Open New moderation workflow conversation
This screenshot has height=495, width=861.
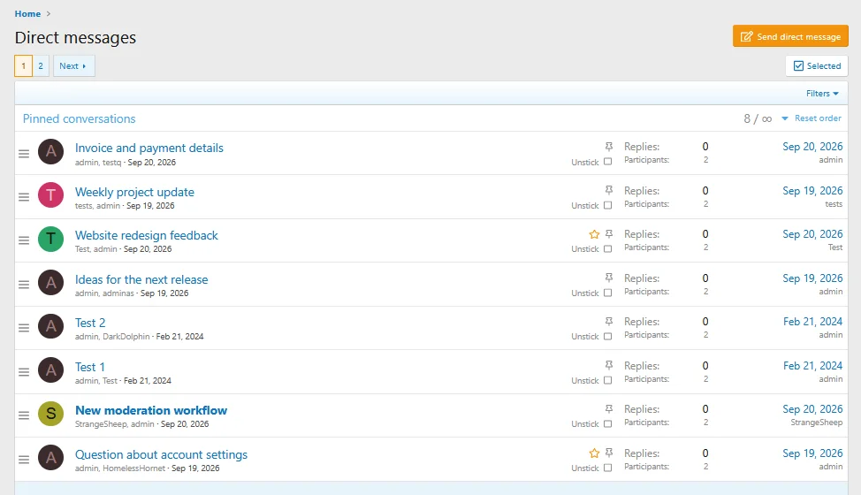151,410
